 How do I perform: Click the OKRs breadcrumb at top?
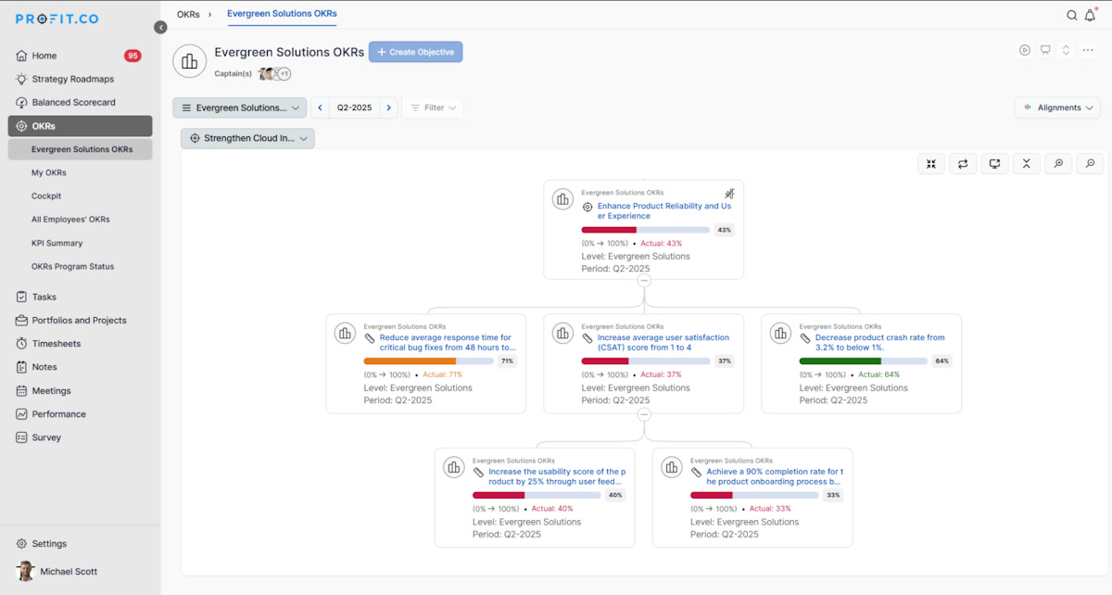click(x=188, y=14)
